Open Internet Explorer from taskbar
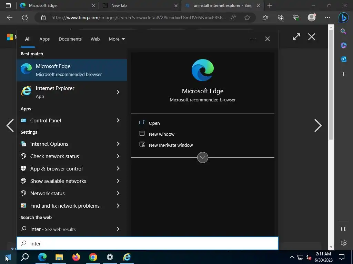The height and width of the screenshot is (264, 353). click(x=127, y=257)
